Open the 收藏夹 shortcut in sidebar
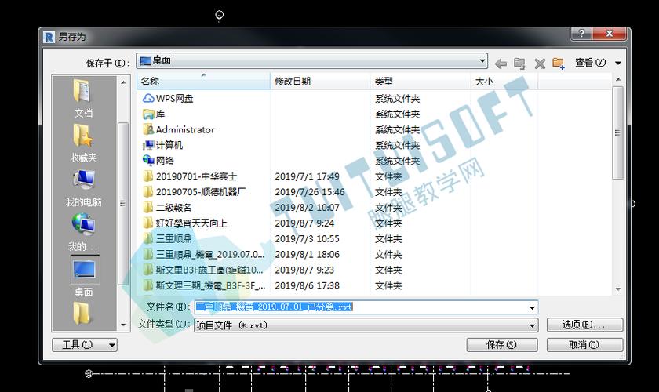Screen dimensions: 659x392 pyautogui.click(x=83, y=143)
